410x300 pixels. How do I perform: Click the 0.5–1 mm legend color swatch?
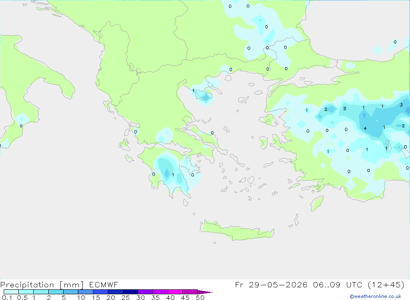click(x=26, y=292)
